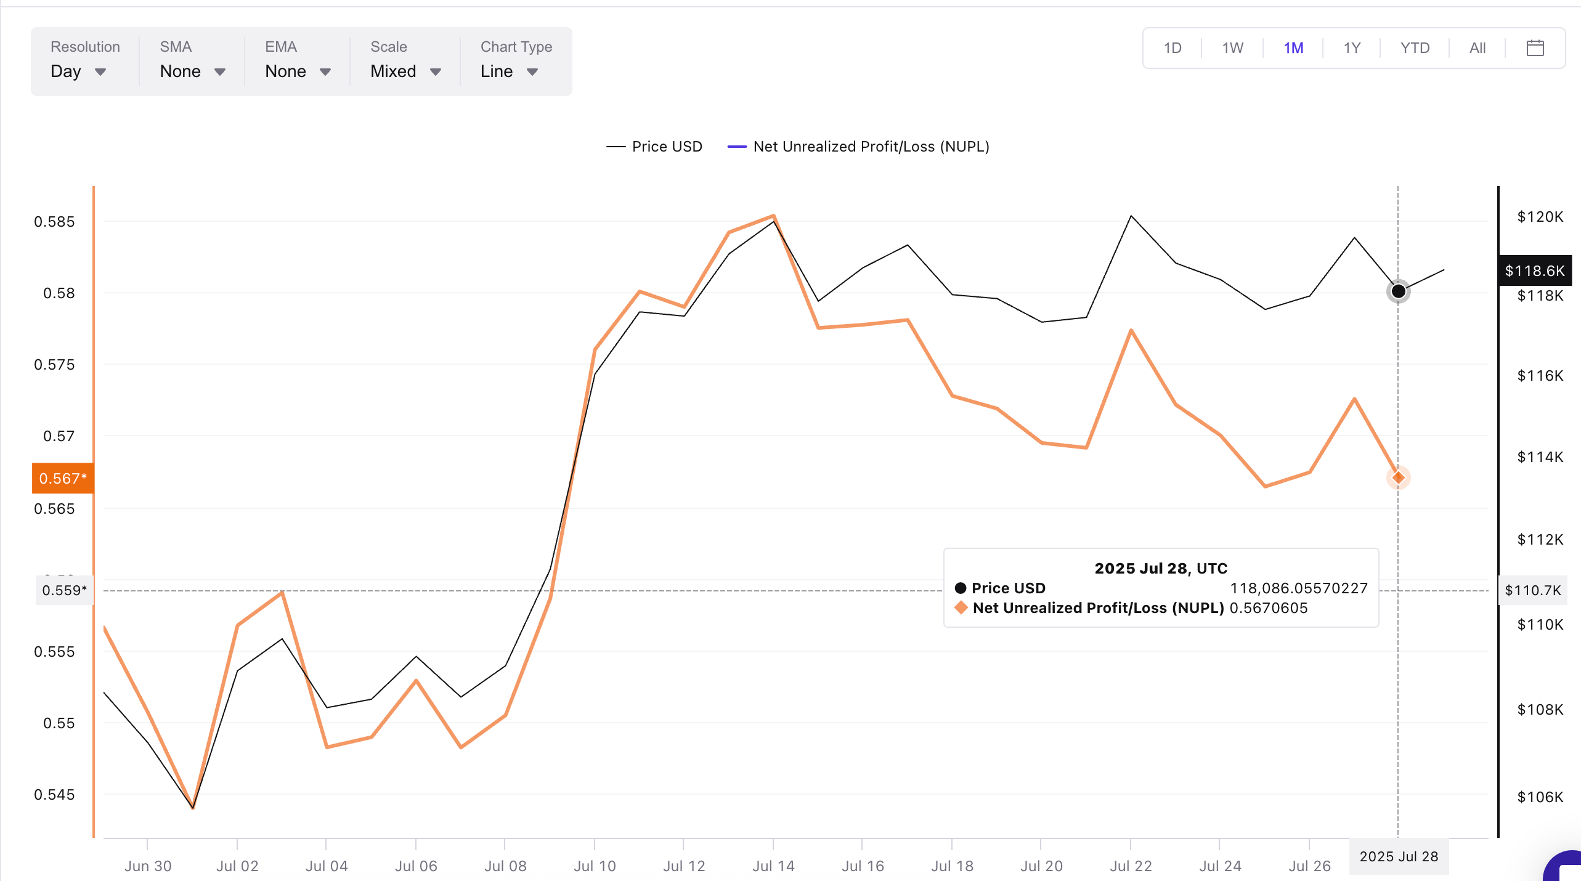This screenshot has width=1581, height=881.
Task: Open the calendar date picker icon
Action: point(1535,48)
